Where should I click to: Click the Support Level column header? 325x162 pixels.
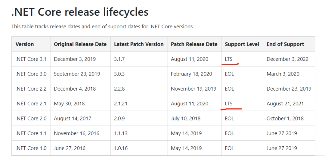coord(242,44)
